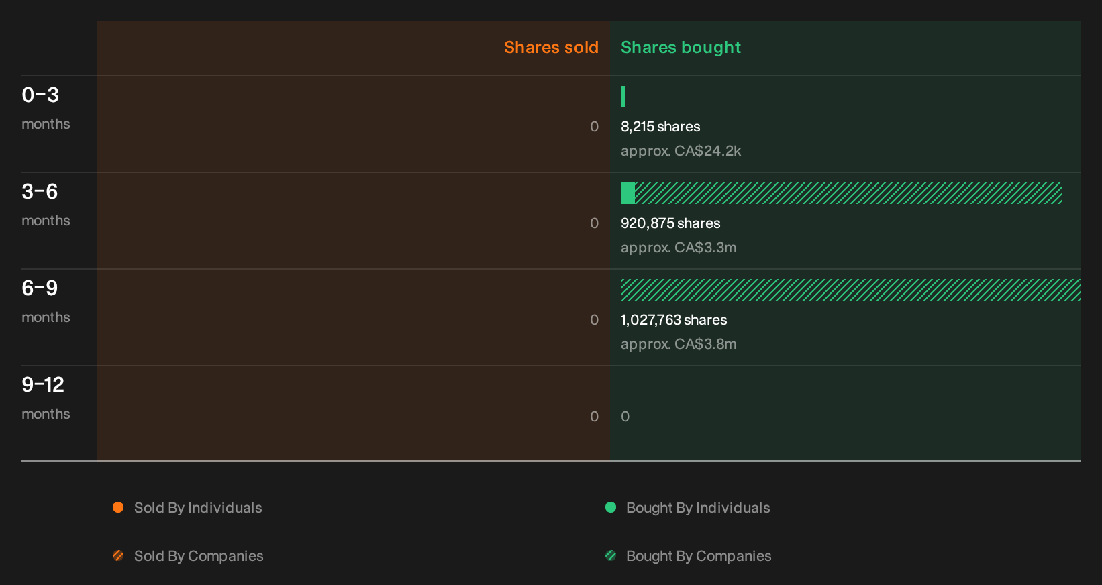Image resolution: width=1102 pixels, height=585 pixels.
Task: Click the 6-9 months striped bought bar
Action: (x=850, y=290)
